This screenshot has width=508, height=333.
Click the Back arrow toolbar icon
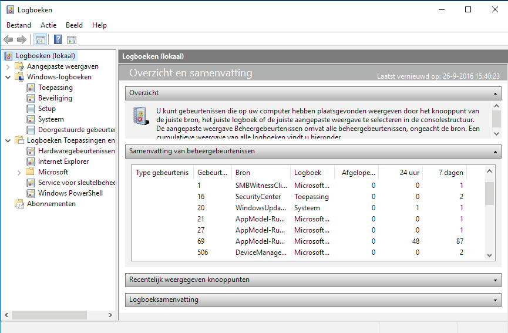[8, 40]
